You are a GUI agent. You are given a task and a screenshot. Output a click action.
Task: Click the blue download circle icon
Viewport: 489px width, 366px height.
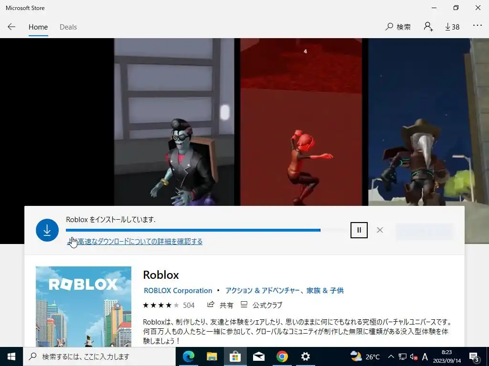click(x=47, y=230)
